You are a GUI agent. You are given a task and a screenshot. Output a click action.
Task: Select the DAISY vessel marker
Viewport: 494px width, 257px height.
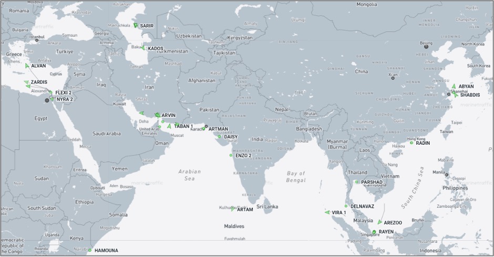[x=219, y=136]
